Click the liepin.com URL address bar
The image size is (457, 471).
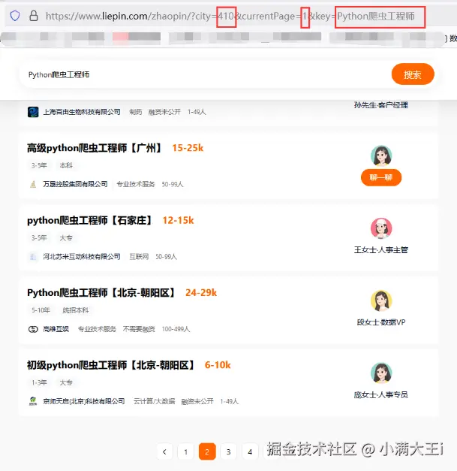pyautogui.click(x=230, y=16)
